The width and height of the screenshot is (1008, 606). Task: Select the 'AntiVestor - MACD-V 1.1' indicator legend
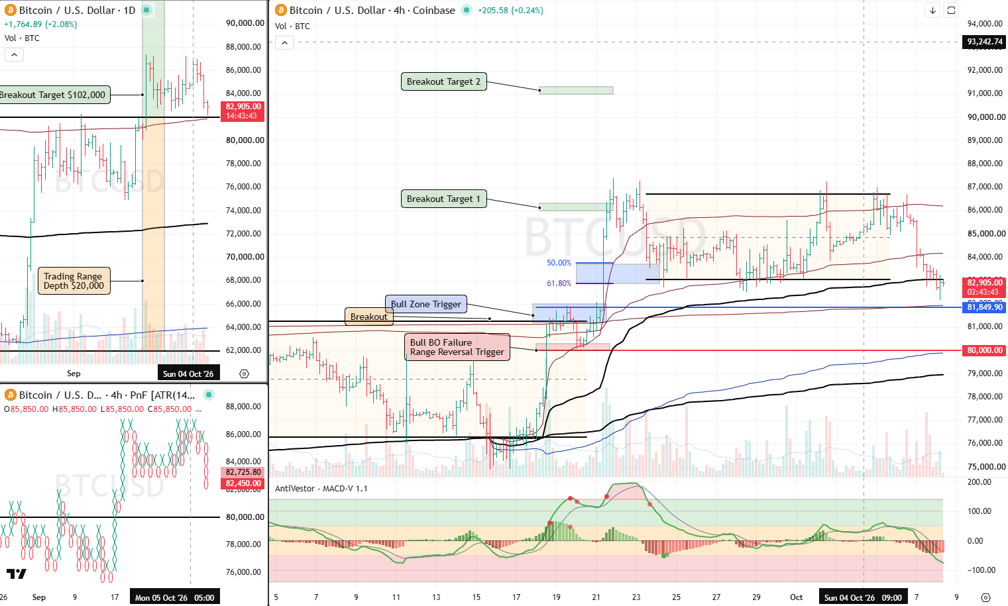(321, 488)
